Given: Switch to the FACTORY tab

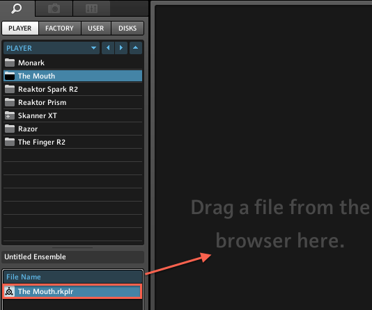Looking at the screenshot, I should pos(59,28).
